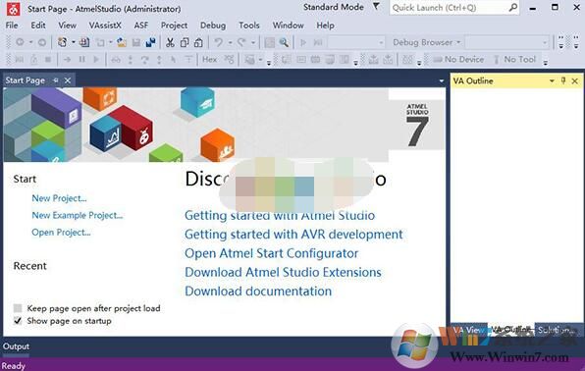
Task: Click the Redo arrow icon
Action: pos(241,42)
